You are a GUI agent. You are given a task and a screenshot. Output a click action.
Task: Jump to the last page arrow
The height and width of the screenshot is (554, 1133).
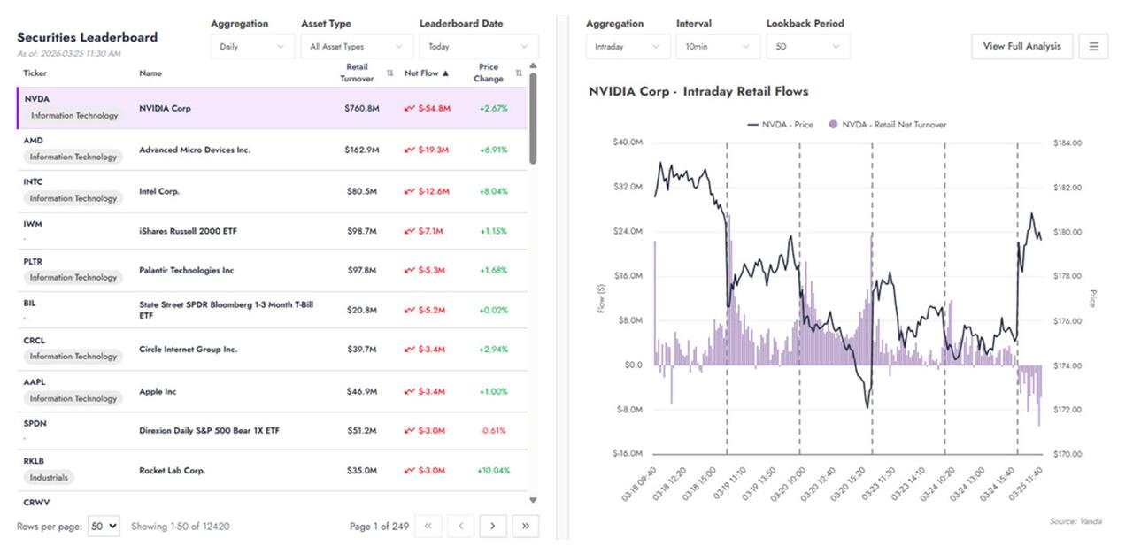coord(525,526)
